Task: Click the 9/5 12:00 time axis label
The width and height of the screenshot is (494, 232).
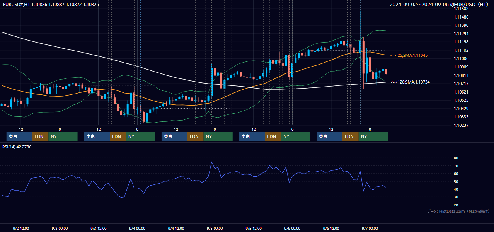Action: [254, 228]
